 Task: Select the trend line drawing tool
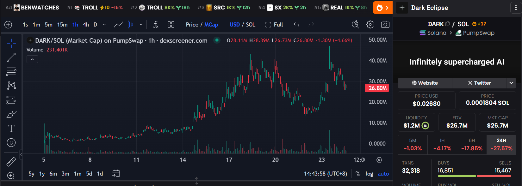tap(11, 57)
